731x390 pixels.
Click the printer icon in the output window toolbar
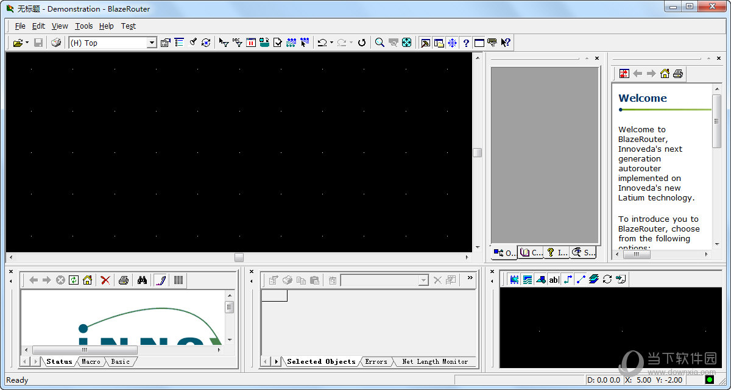[x=124, y=280]
